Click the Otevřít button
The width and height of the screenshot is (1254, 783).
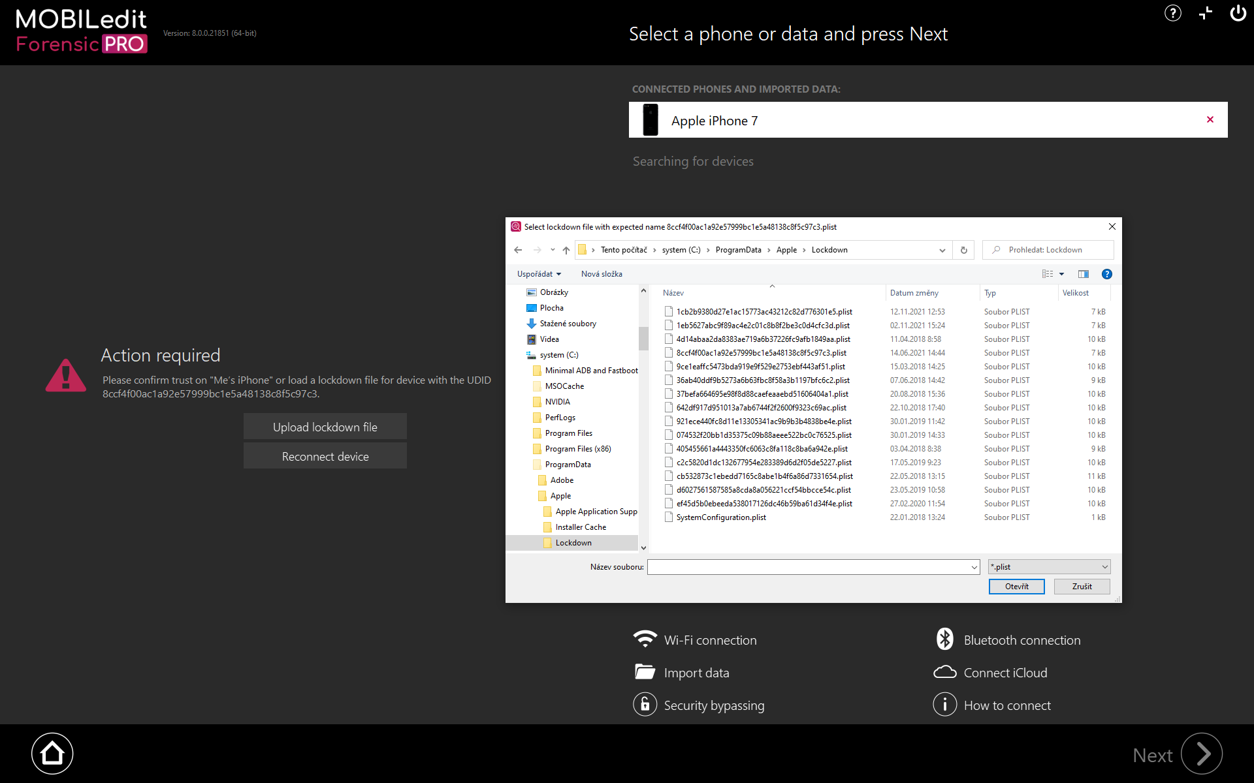[1016, 587]
